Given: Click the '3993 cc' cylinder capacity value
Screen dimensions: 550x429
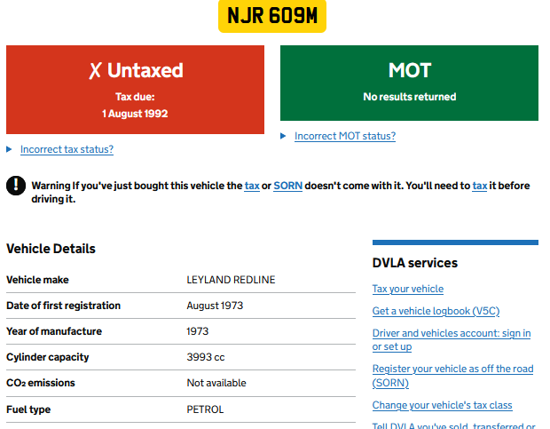Looking at the screenshot, I should (206, 357).
